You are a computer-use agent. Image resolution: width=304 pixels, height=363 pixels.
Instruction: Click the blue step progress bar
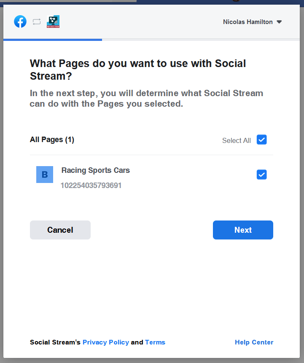click(53, 40)
